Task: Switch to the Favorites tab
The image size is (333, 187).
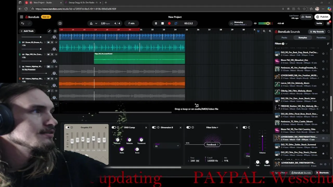Action: (x=321, y=38)
